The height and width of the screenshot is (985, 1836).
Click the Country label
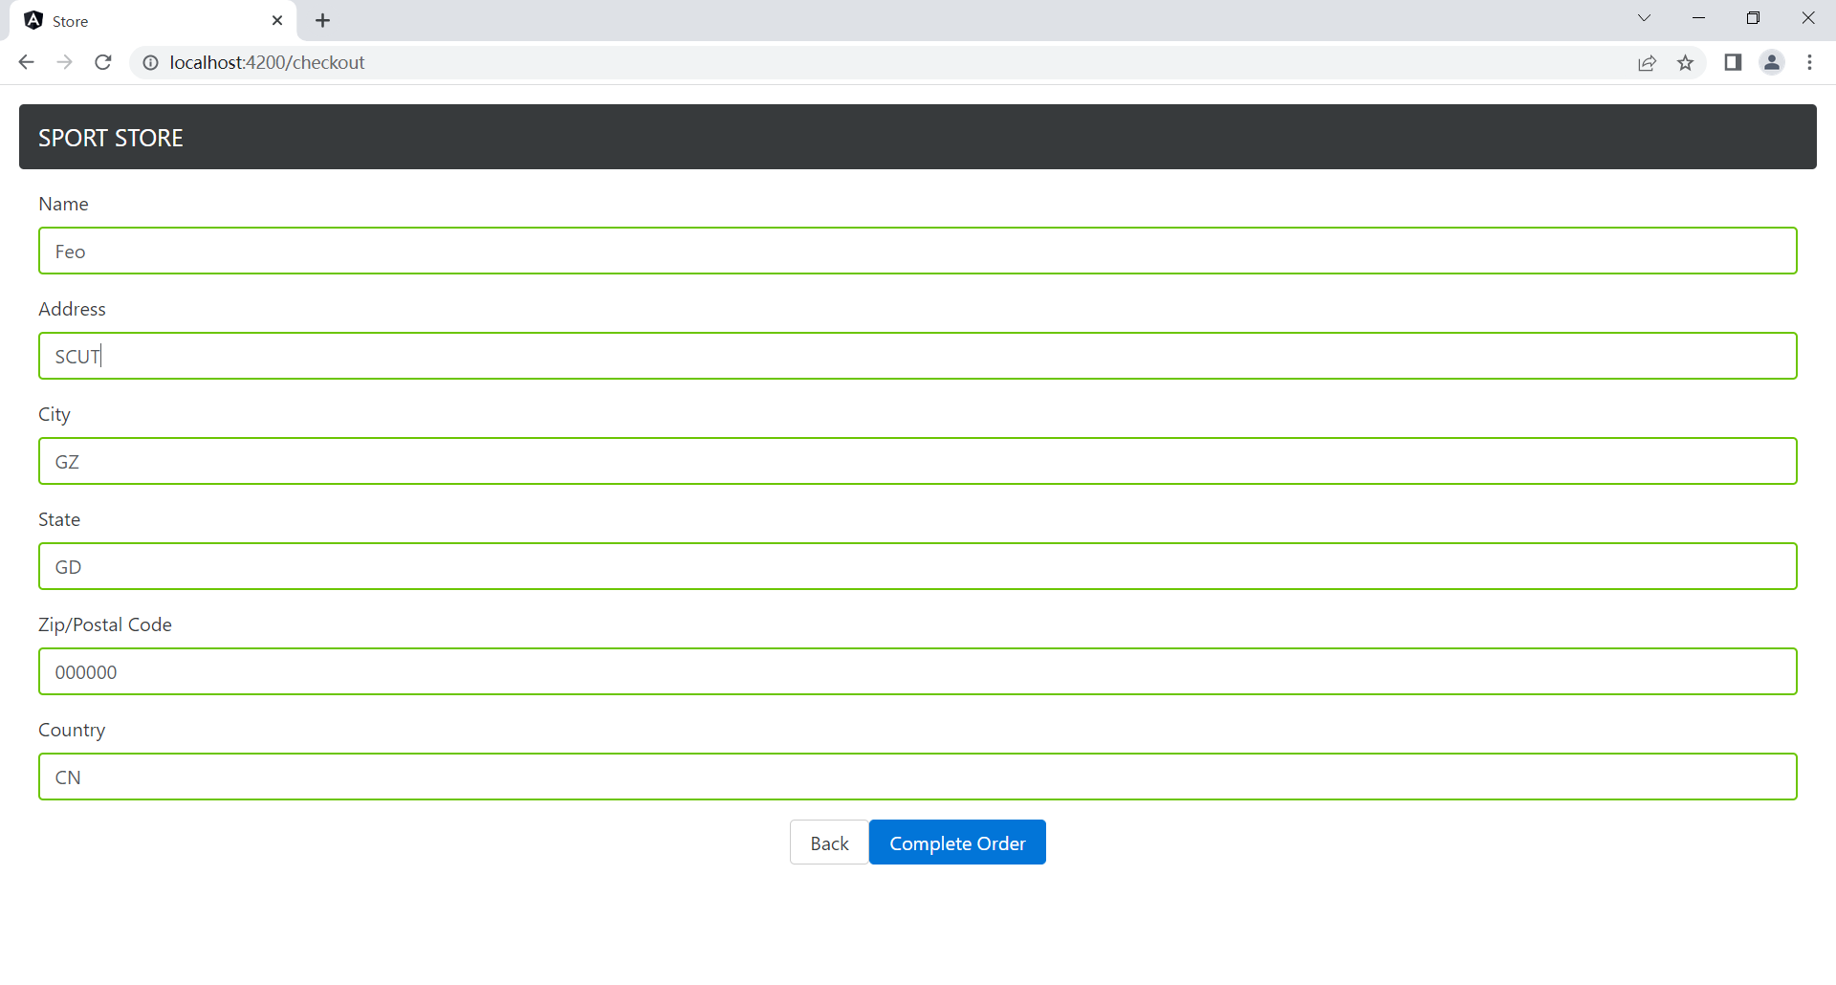click(72, 730)
